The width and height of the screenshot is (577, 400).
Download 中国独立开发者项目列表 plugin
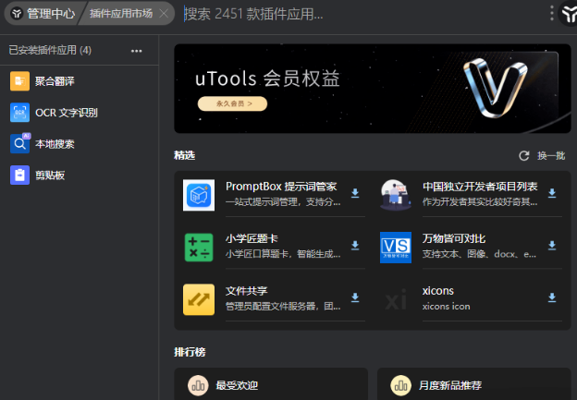pyautogui.click(x=552, y=193)
